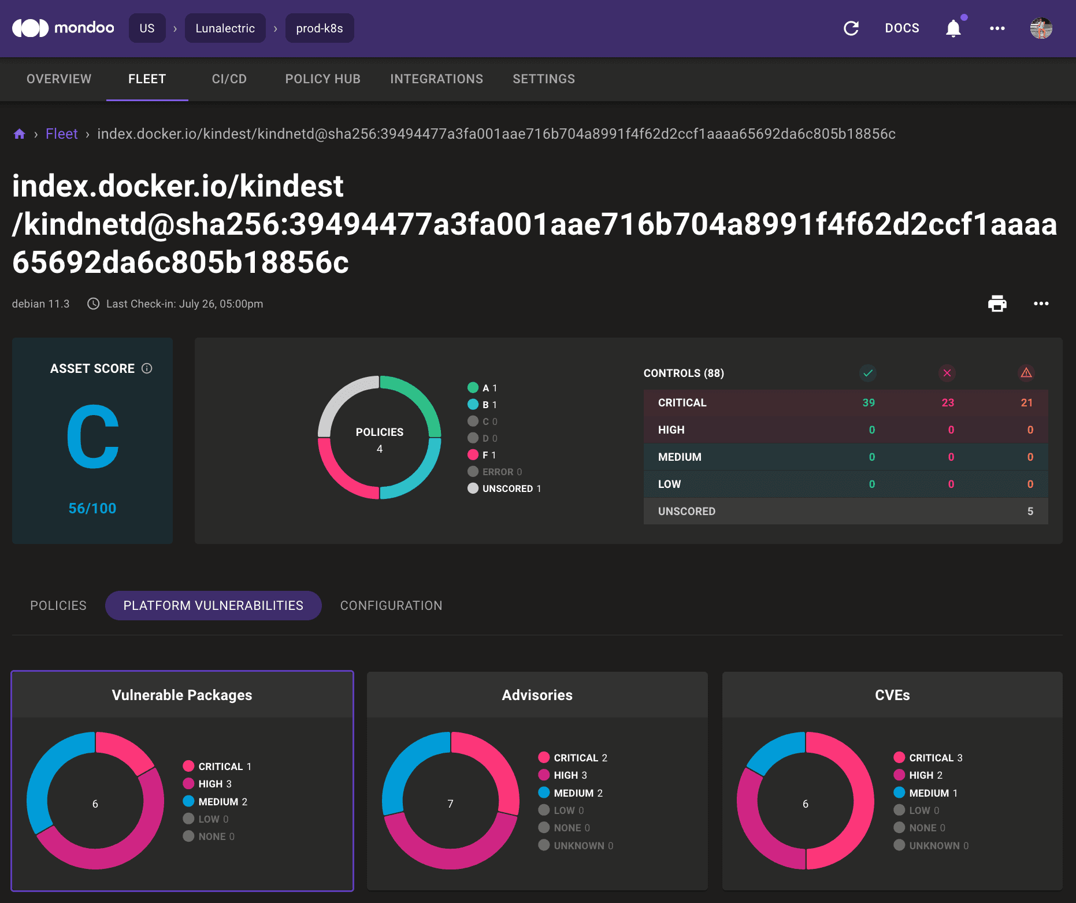Open the Fleet breadcrumb link
Image resolution: width=1076 pixels, height=903 pixels.
pos(62,134)
